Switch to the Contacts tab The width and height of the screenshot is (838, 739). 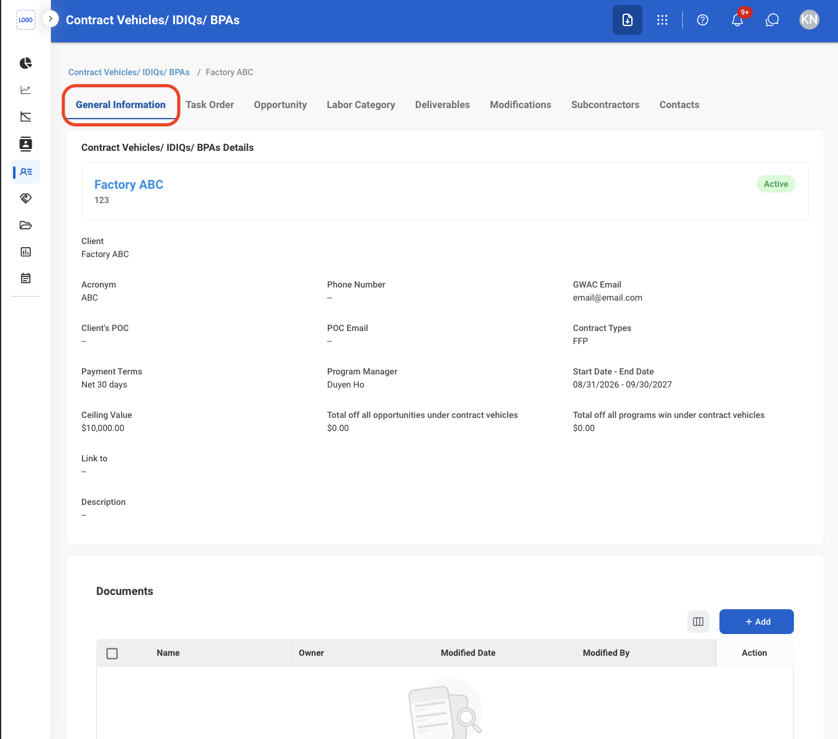tap(680, 105)
